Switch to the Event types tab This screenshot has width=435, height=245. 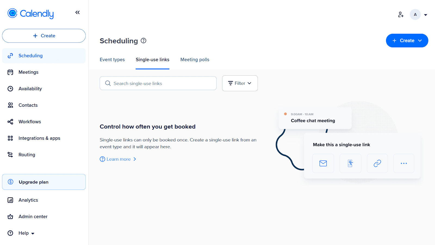tap(112, 60)
